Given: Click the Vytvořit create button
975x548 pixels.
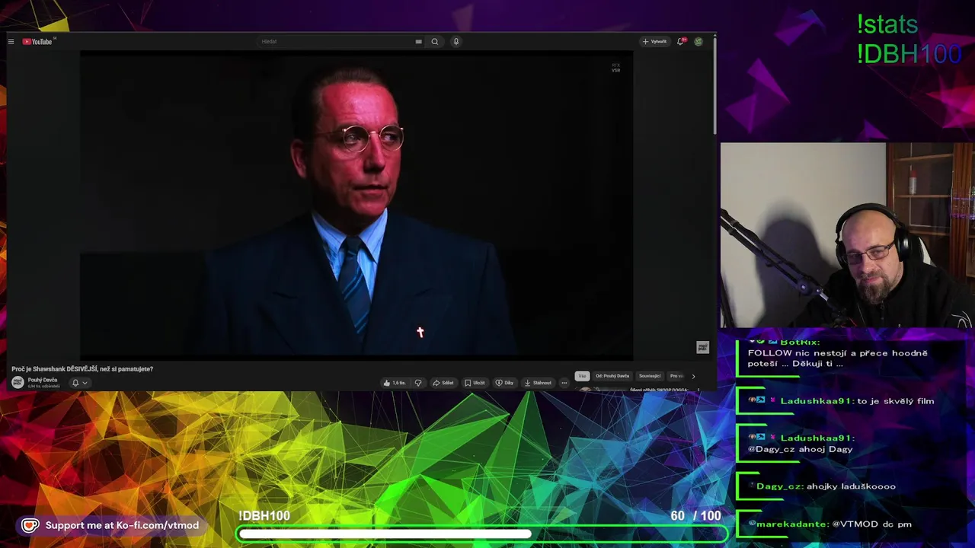Looking at the screenshot, I should pos(654,42).
